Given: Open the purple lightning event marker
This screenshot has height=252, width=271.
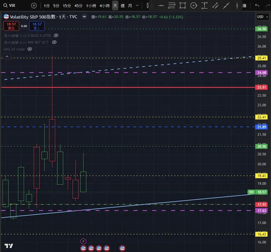Looking at the screenshot, I should tap(83, 241).
